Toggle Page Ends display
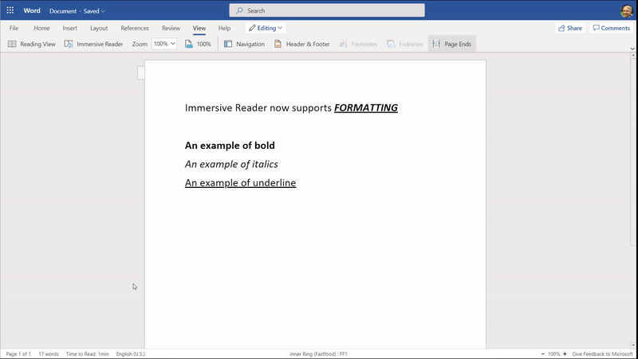 tap(452, 44)
